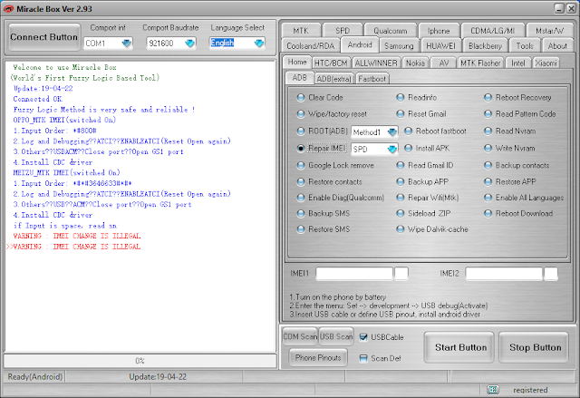Open Phone Pinouts
580x398 pixels.
[x=318, y=358]
